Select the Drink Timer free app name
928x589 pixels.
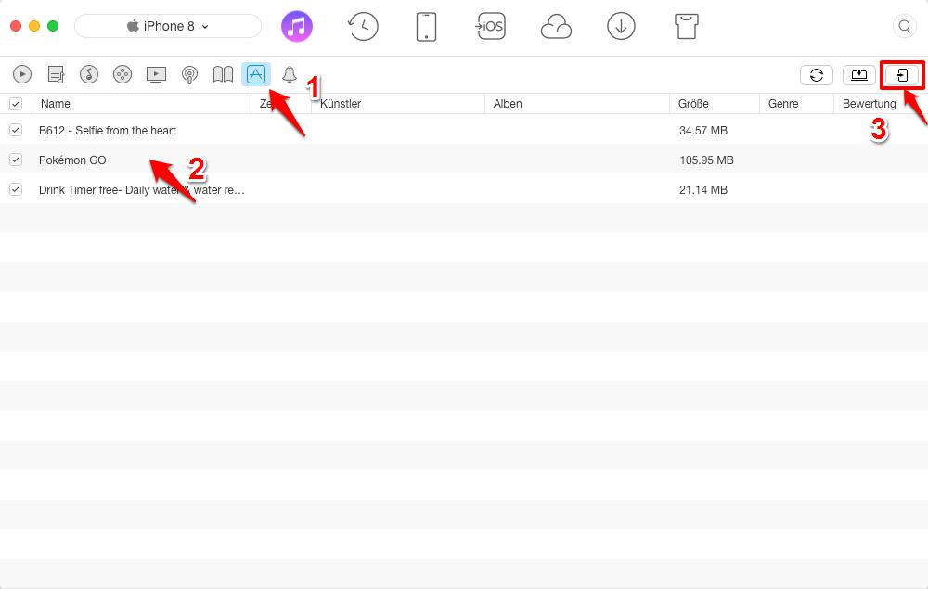(x=141, y=190)
